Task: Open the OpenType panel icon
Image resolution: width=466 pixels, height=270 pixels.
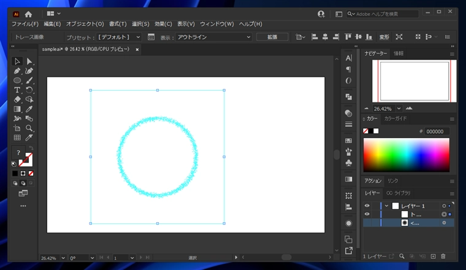Action: pyautogui.click(x=349, y=80)
